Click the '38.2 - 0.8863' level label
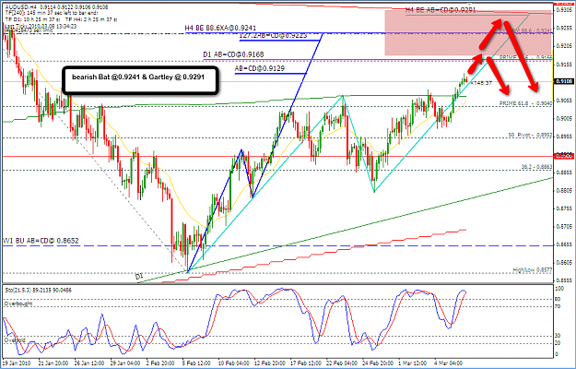This screenshot has height=369, width=576. (x=536, y=167)
